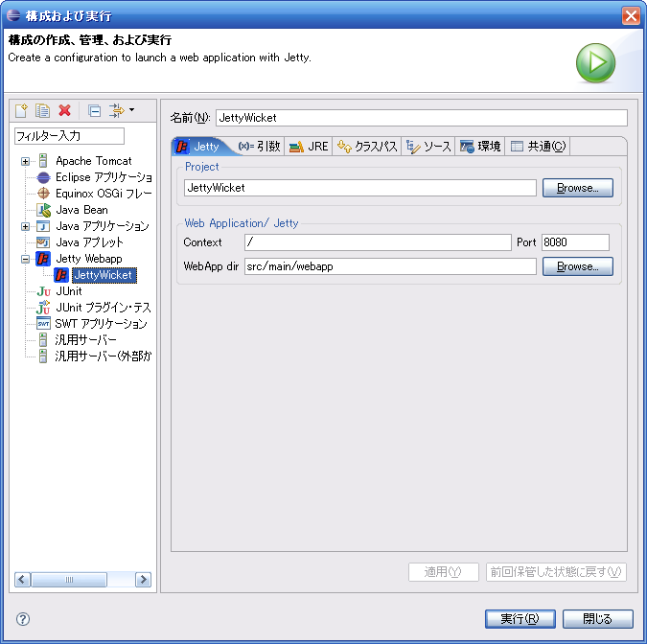This screenshot has width=647, height=644.
Task: Switch to the ソース tab
Action: point(428,147)
